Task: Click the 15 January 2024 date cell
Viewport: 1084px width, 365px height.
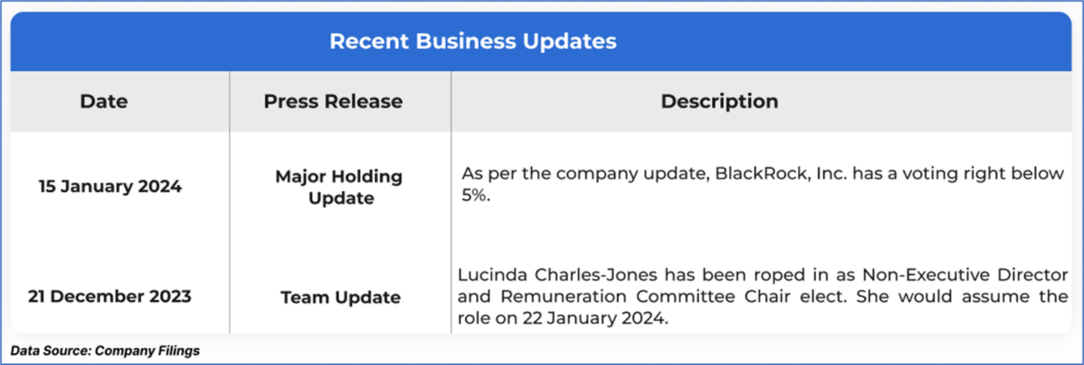Action: click(110, 186)
